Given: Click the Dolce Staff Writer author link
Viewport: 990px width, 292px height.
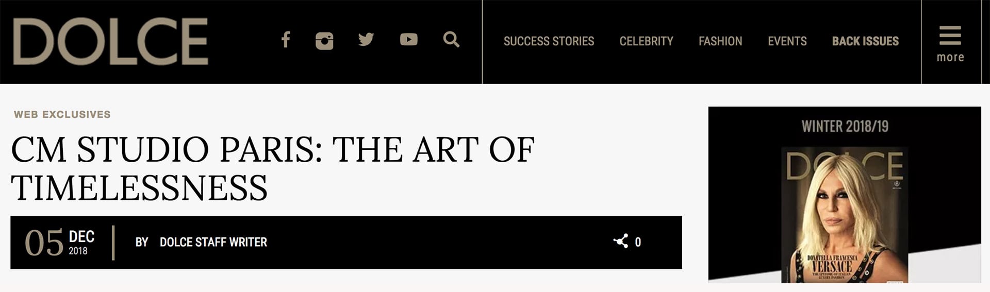Looking at the screenshot, I should point(213,242).
